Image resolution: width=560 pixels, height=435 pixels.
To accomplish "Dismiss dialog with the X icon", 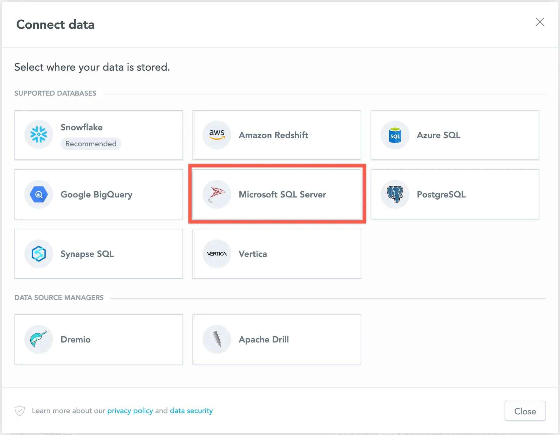I will [540, 22].
